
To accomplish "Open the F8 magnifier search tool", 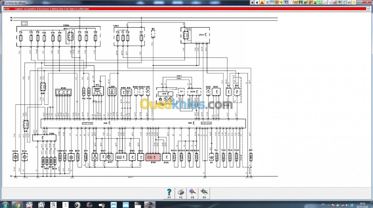I will 192,193.
